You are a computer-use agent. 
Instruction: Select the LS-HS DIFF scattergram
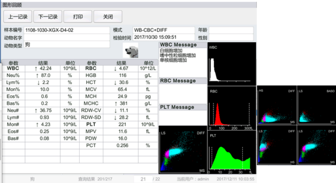[x=277, y=145]
